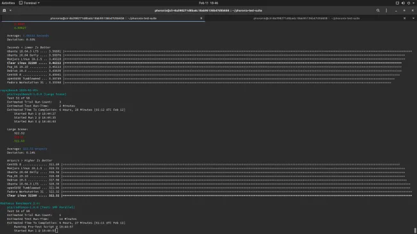Minimize the terminal window
The width and height of the screenshot is (417, 234).
[x=396, y=10]
